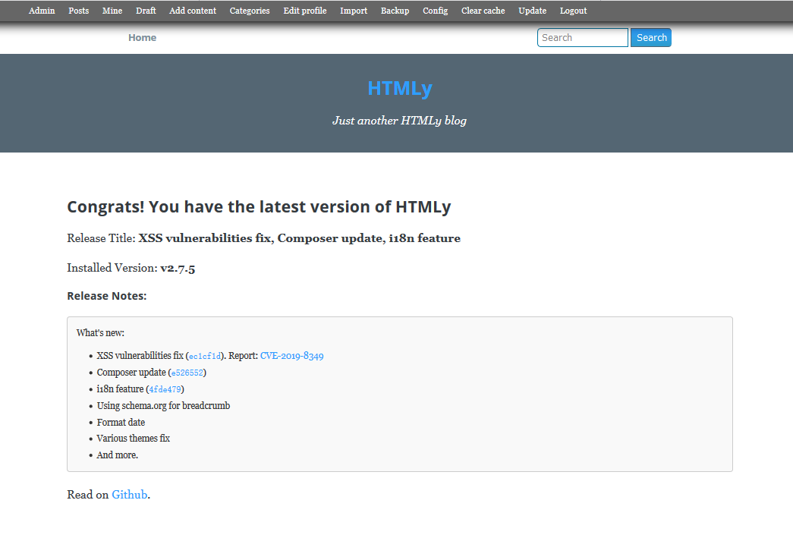
Task: Open the Categories menu item
Action: [250, 11]
